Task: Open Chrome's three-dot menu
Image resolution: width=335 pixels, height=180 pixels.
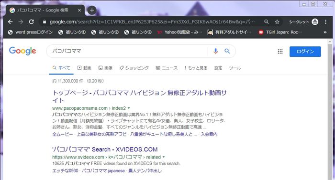Action: pos(325,22)
